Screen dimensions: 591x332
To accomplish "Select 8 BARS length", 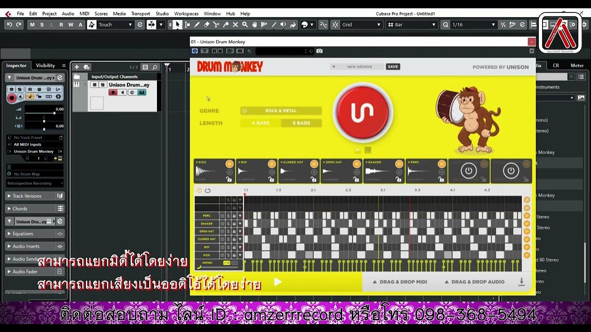I will [x=302, y=123].
